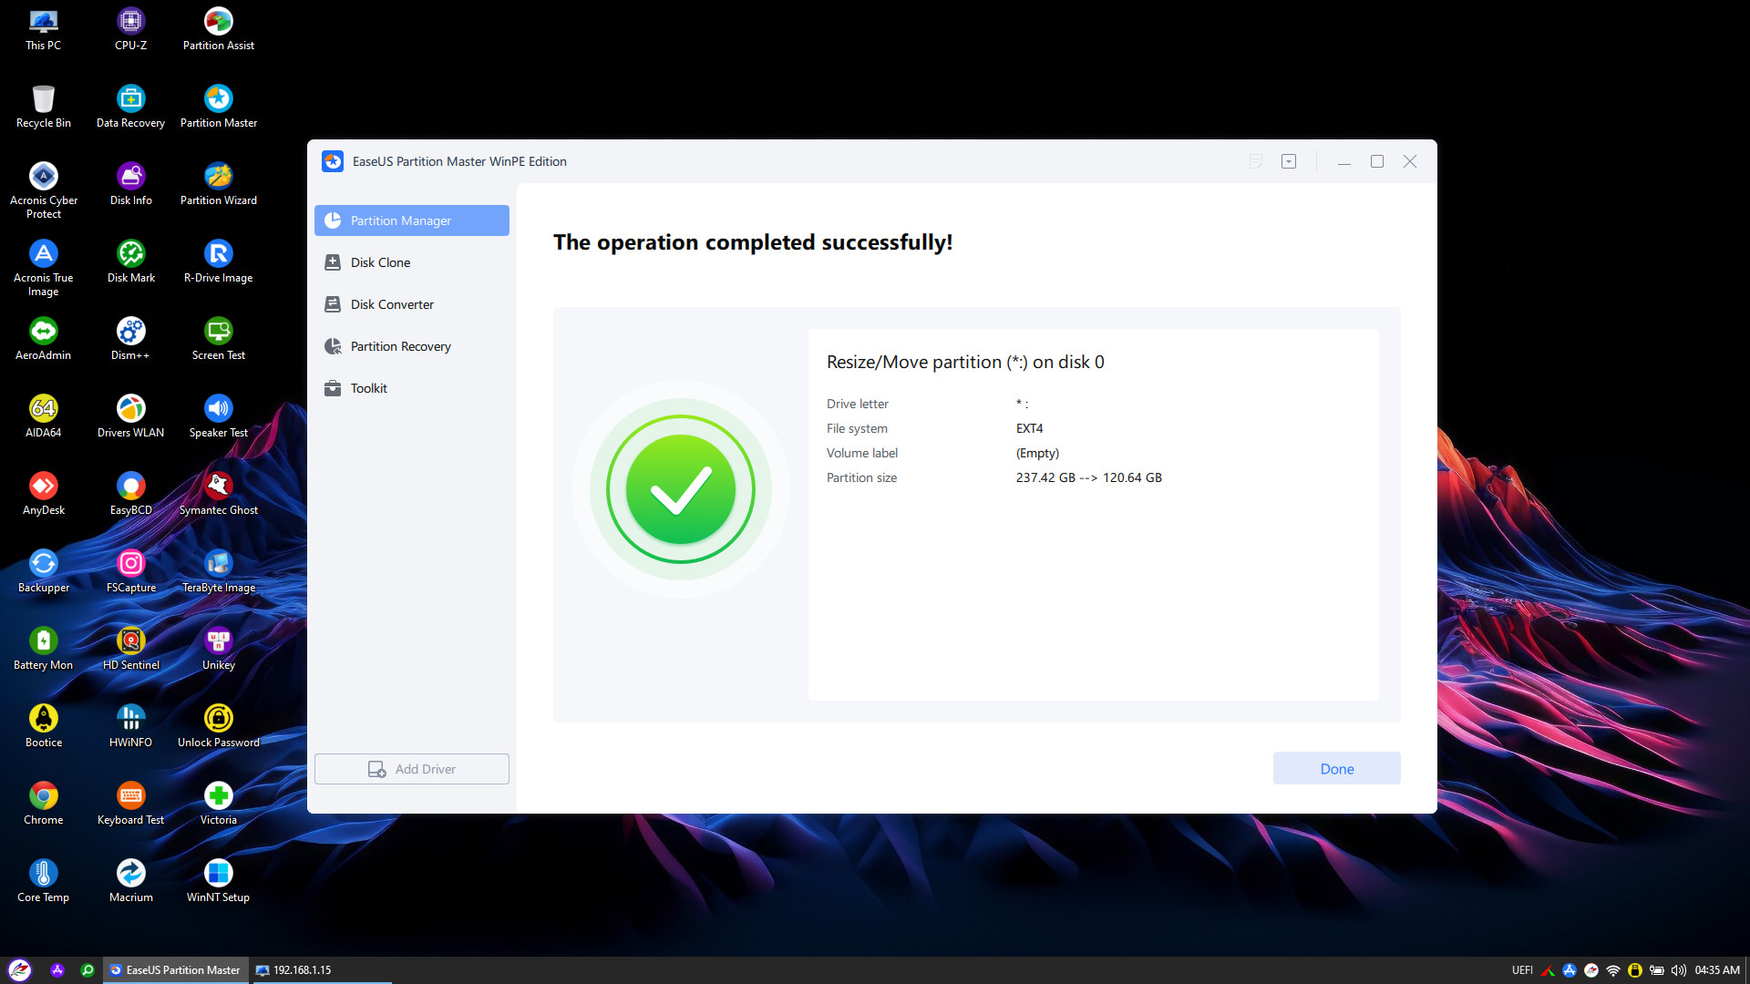Open the Start menu on the taskbar
The height and width of the screenshot is (984, 1750).
click(20, 970)
